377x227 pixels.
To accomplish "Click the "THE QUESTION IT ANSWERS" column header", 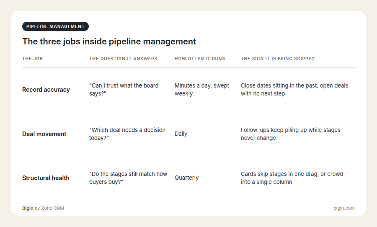I will point(123,59).
